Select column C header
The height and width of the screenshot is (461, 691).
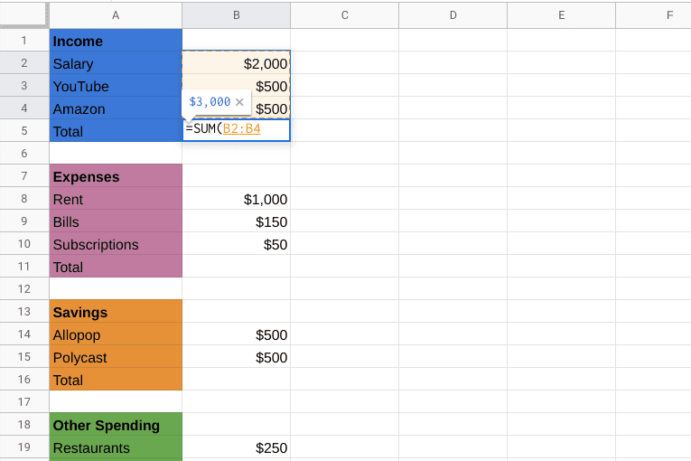tap(345, 15)
